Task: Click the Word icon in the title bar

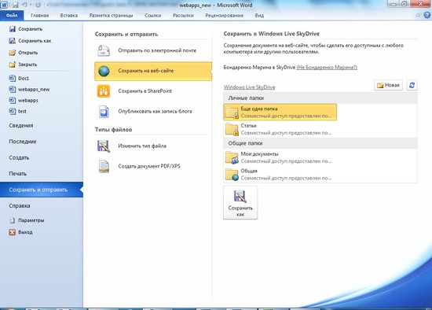Action: tap(4, 5)
